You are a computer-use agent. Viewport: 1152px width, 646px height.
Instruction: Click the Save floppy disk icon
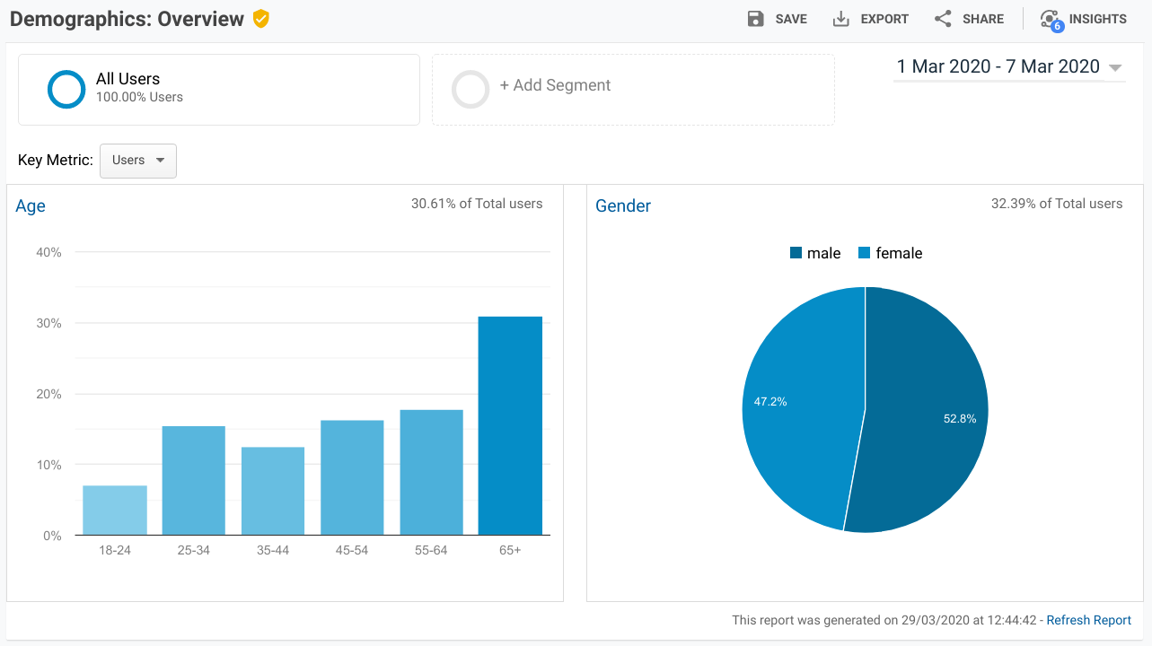pos(755,19)
